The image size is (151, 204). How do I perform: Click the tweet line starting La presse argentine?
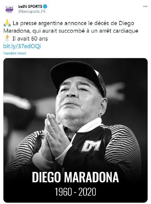coord(73,23)
